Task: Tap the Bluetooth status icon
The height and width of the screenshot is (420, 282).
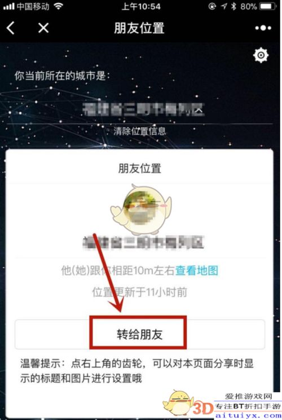Action: coord(233,6)
